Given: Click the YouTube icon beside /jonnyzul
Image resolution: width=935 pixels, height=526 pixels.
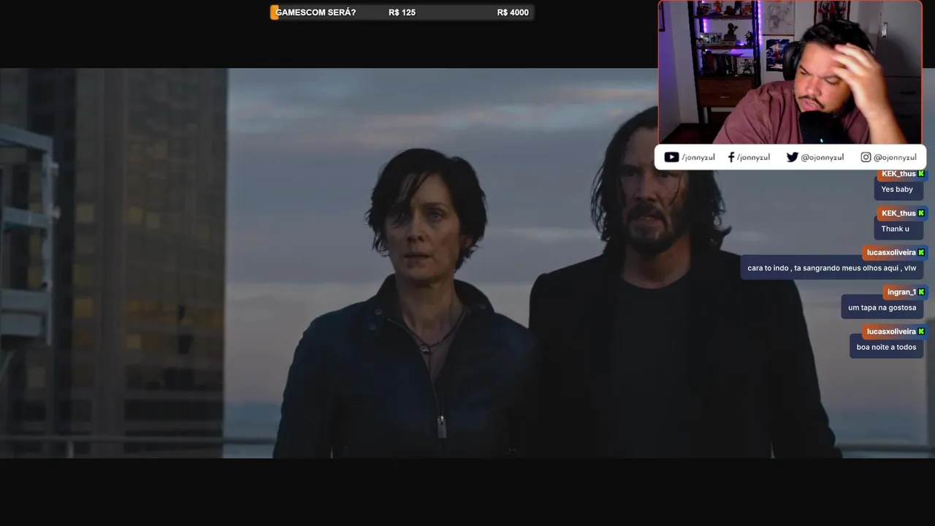Looking at the screenshot, I should (671, 157).
